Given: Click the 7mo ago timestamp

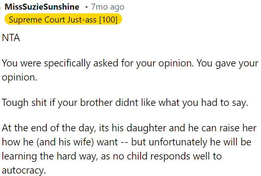Looking at the screenshot, I should [x=108, y=7].
